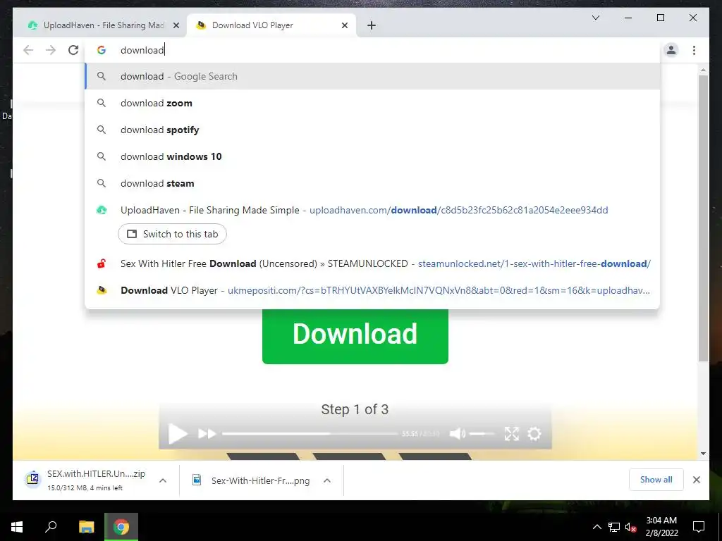Expand options for the png download
Image resolution: width=722 pixels, height=541 pixels.
coord(327,480)
